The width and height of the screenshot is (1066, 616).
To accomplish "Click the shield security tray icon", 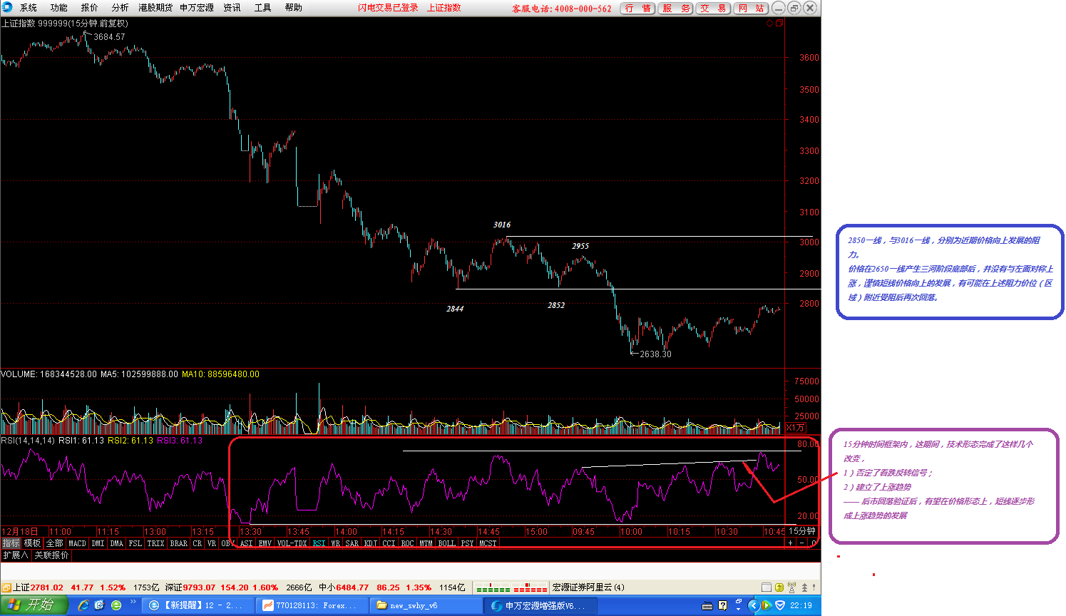I will coord(780,605).
